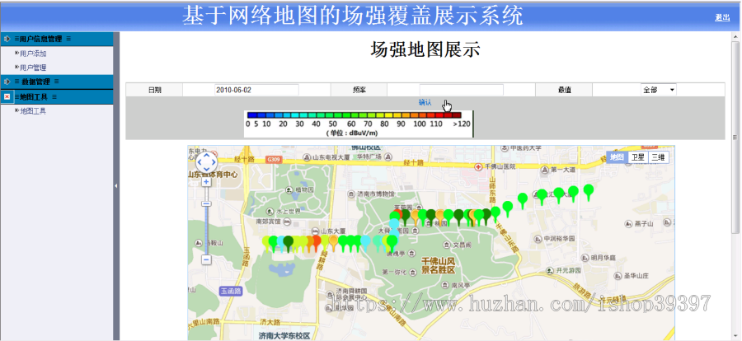Pan the map right with the arrow control
Screen dimensions: 742x341
(213, 163)
